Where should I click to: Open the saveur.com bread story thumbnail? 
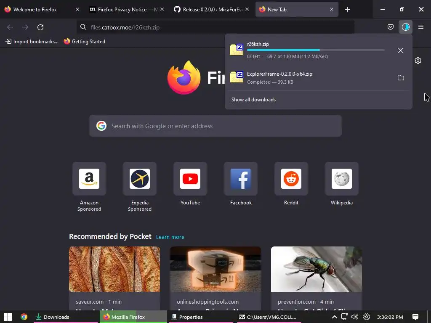point(114,269)
